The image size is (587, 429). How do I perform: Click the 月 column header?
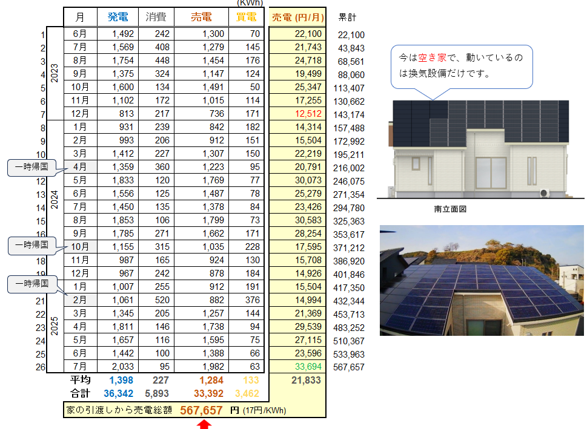[80, 17]
